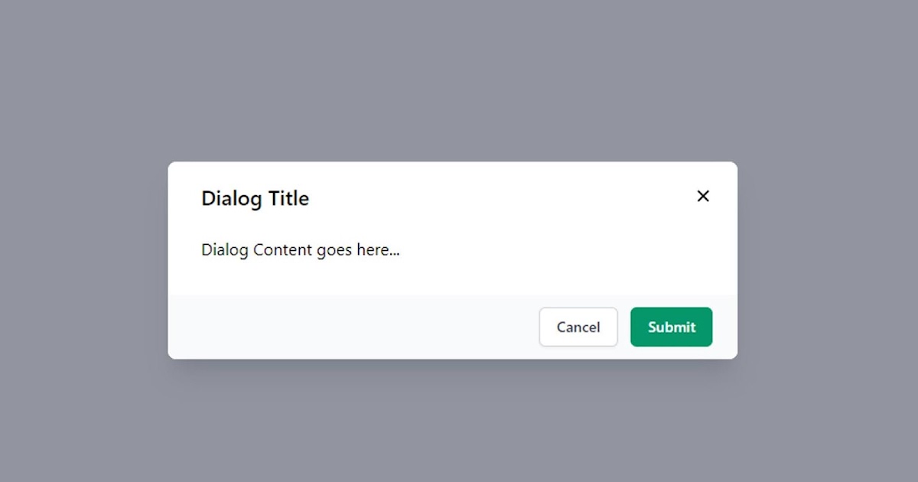Click the gray overlay backdrop above the dialog
The height and width of the screenshot is (482, 918).
(459, 77)
